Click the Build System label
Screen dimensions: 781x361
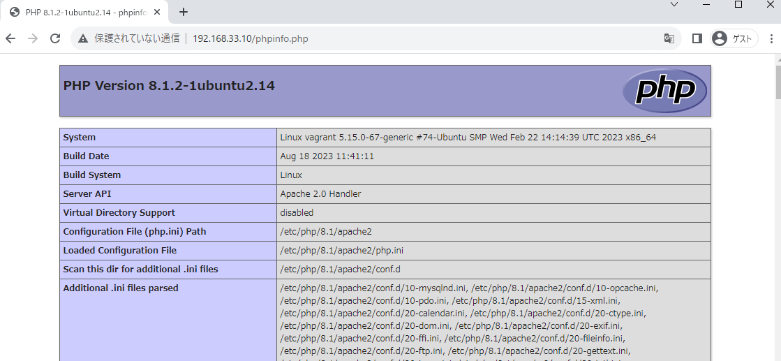tap(91, 175)
